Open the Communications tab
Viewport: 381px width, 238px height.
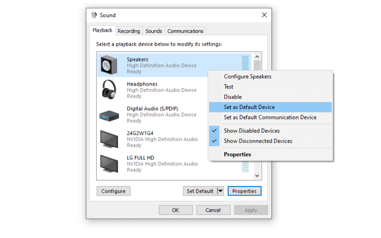[185, 31]
